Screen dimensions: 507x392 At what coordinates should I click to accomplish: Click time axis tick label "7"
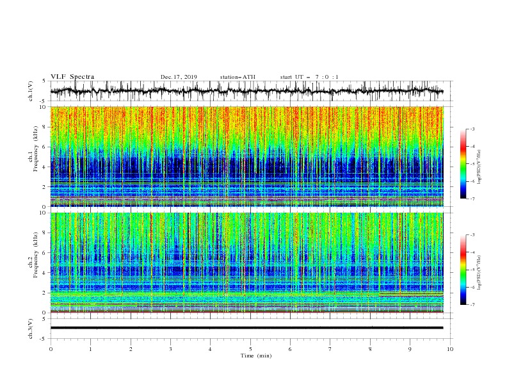330,349
